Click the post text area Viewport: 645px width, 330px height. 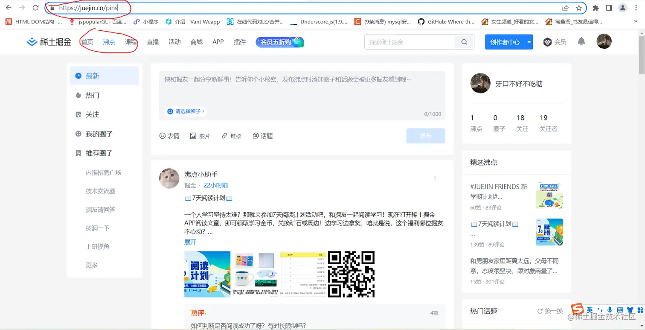click(x=302, y=96)
